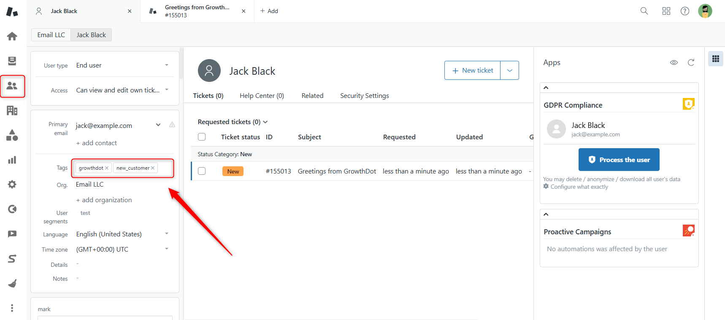Open the Help Center (0) tab
This screenshot has height=320, width=725.
coord(262,96)
